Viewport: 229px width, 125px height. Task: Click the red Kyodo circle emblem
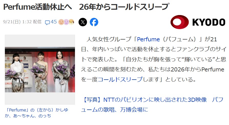(180, 22)
